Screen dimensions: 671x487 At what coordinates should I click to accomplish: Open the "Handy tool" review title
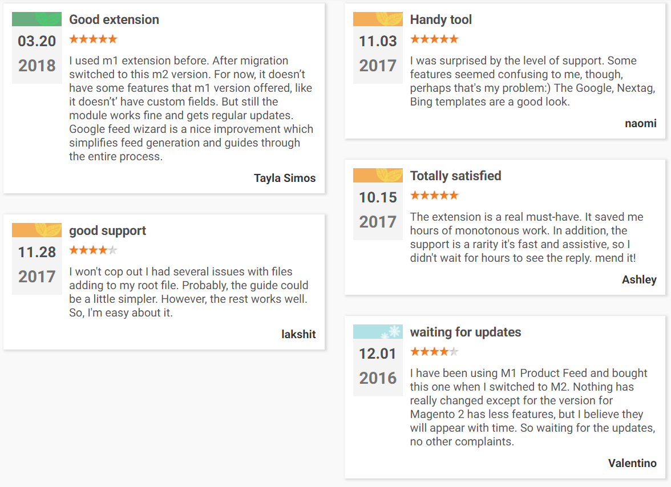[440, 19]
